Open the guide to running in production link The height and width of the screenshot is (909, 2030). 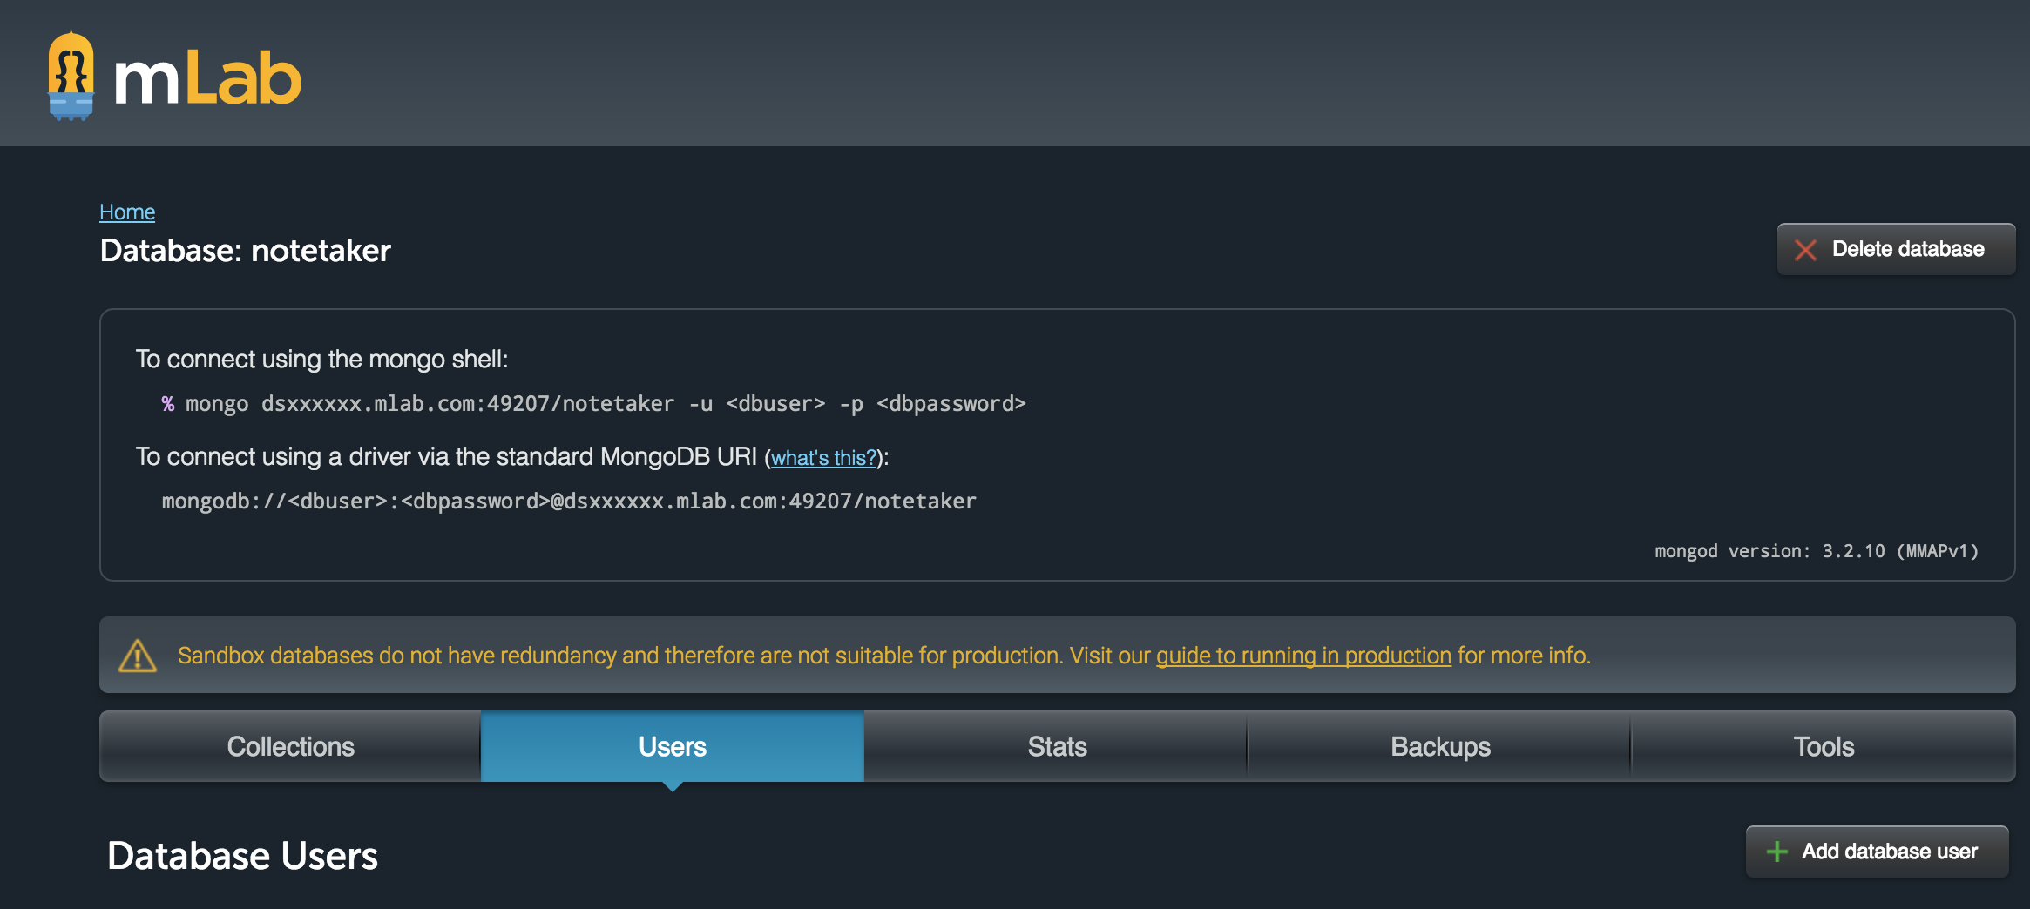click(1303, 656)
